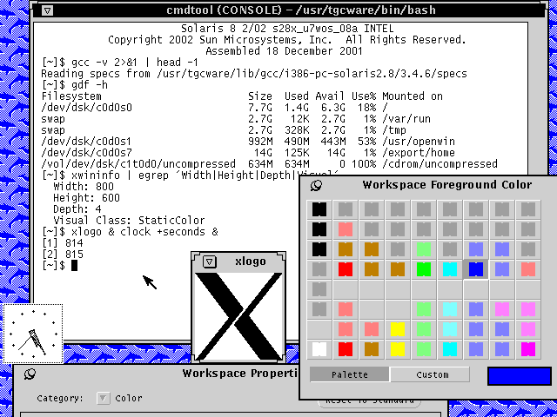Click the analog clock window
Screen dimensions: 557x417
point(33,334)
